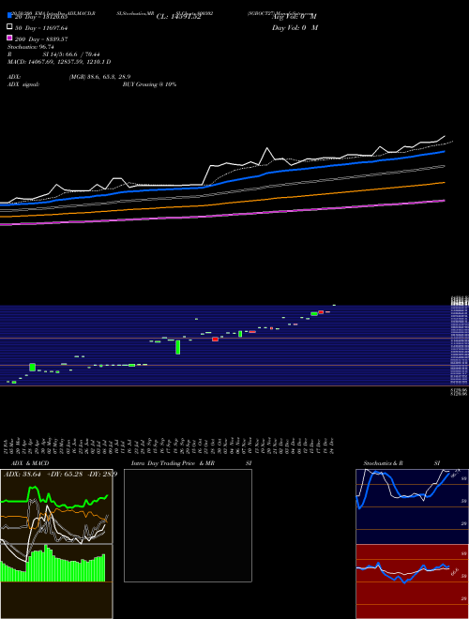Click the red candlestick near 28 Oct
This screenshot has width=469, height=619.
[x=215, y=340]
